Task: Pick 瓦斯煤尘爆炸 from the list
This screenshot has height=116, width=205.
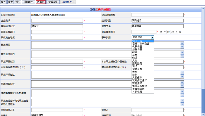Action: coord(143,80)
